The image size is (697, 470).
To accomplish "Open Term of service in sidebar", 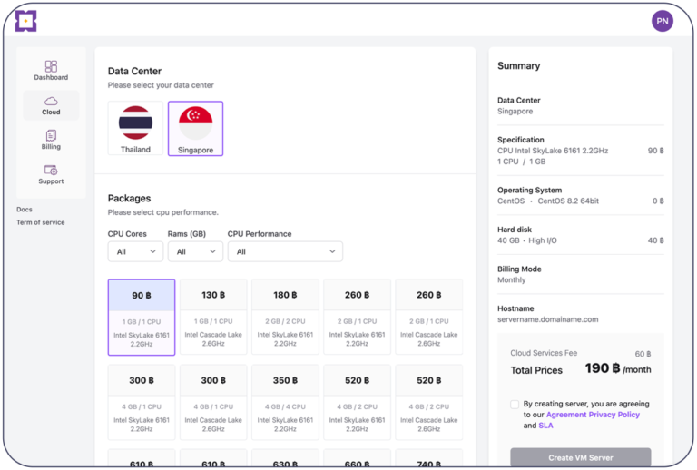I will (41, 222).
